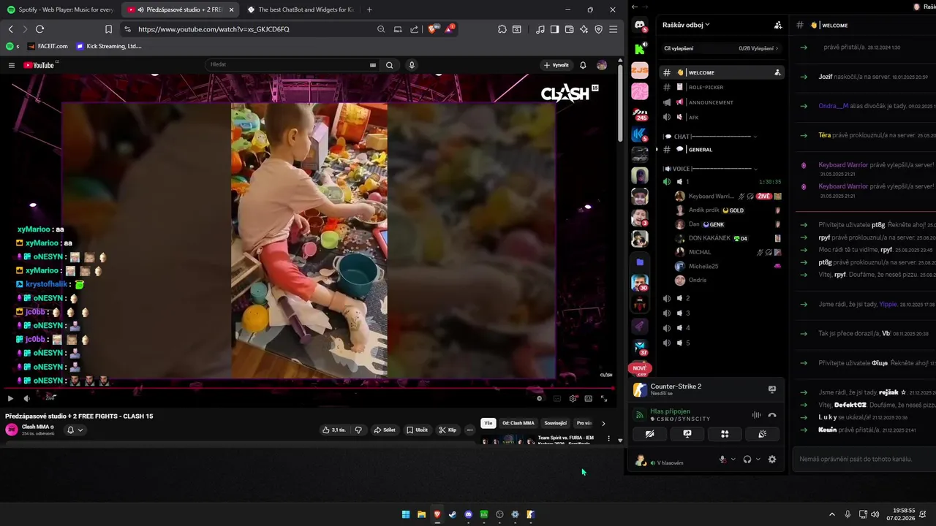
Task: Collapse the Discord VOICE category
Action: (x=709, y=169)
